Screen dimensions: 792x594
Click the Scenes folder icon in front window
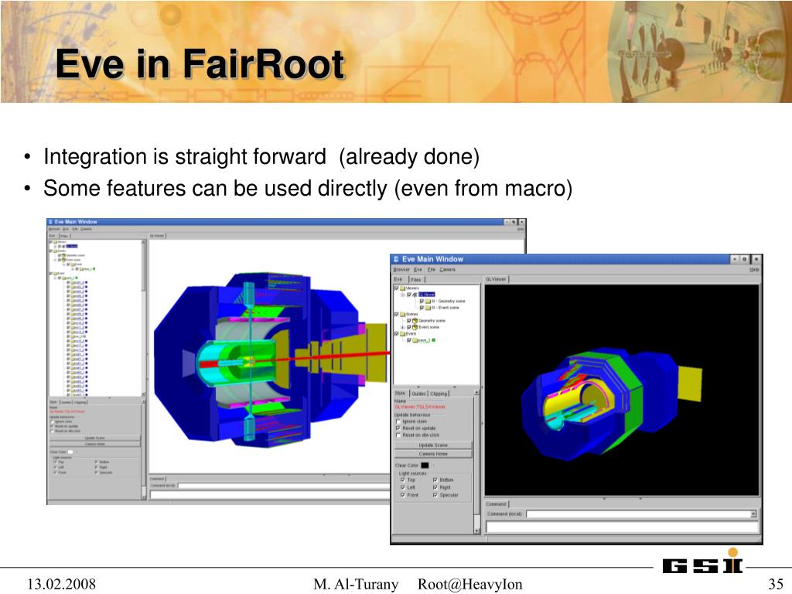coord(402,314)
